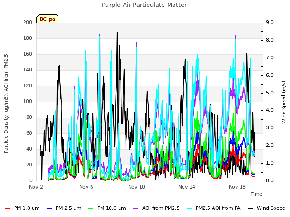Click the Nov 2 x-axis label

[x=36, y=187]
